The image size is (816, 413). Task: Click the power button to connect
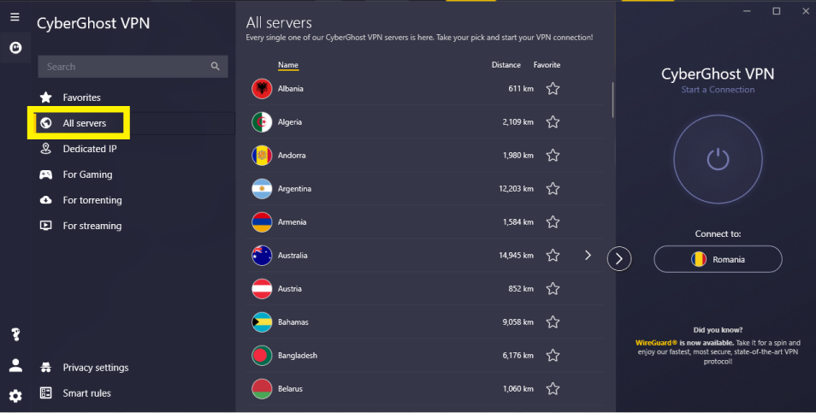[718, 159]
